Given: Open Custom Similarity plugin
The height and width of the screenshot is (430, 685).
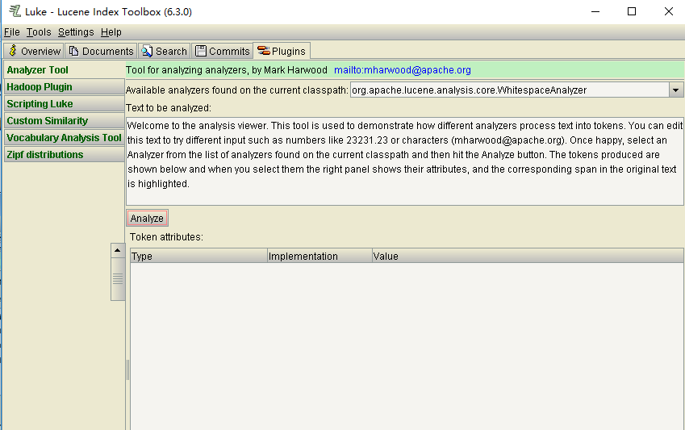Looking at the screenshot, I should pos(65,121).
